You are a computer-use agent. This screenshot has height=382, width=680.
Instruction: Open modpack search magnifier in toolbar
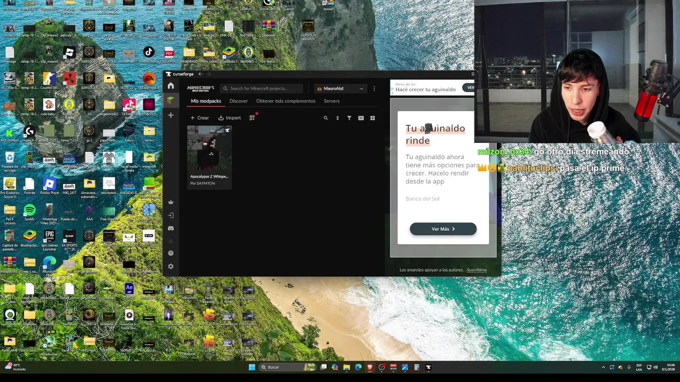point(326,118)
